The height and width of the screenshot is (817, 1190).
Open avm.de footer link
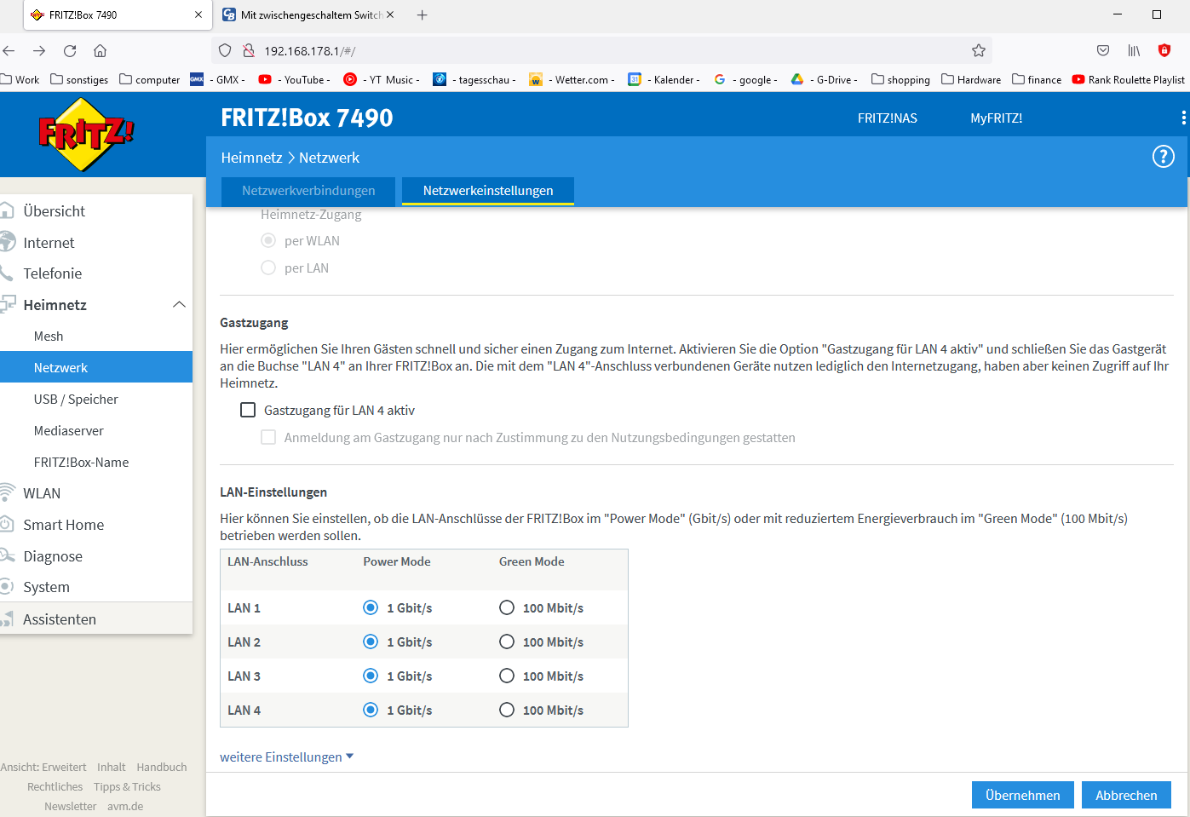coord(125,806)
